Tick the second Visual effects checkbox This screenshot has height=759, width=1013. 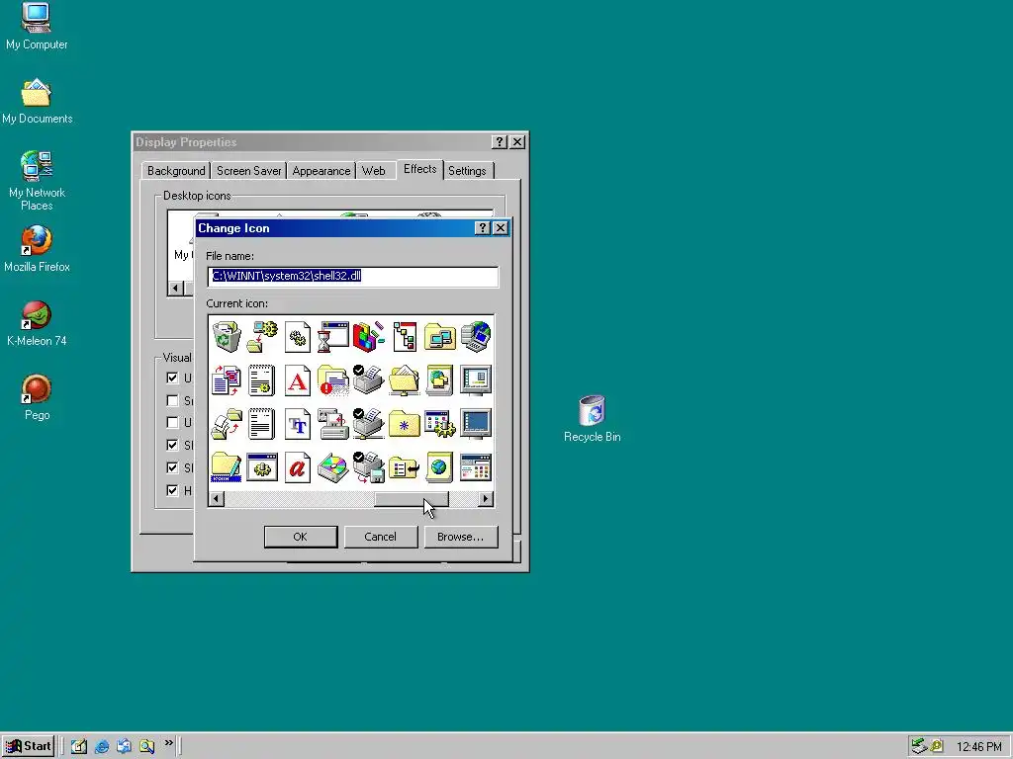[x=172, y=400]
